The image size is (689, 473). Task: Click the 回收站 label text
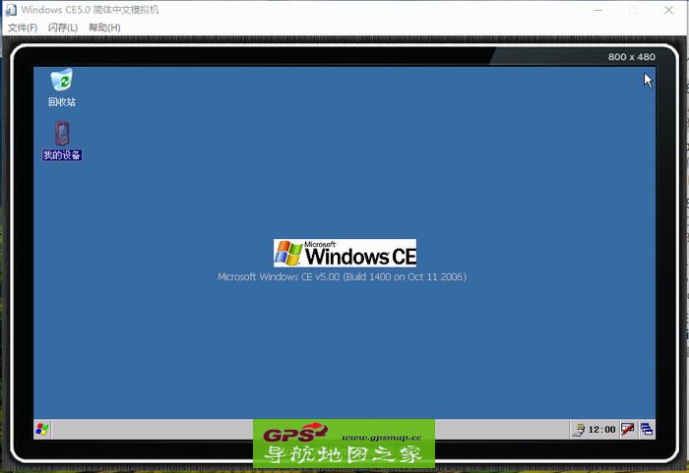coord(62,102)
